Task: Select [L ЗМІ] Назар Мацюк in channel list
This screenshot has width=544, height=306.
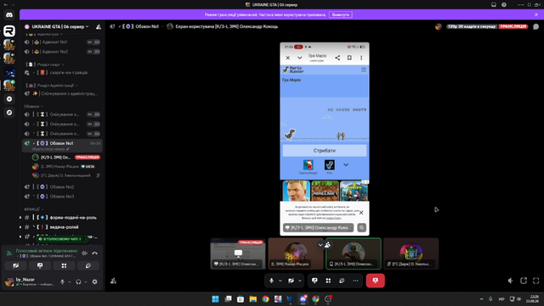Action: coord(66,166)
